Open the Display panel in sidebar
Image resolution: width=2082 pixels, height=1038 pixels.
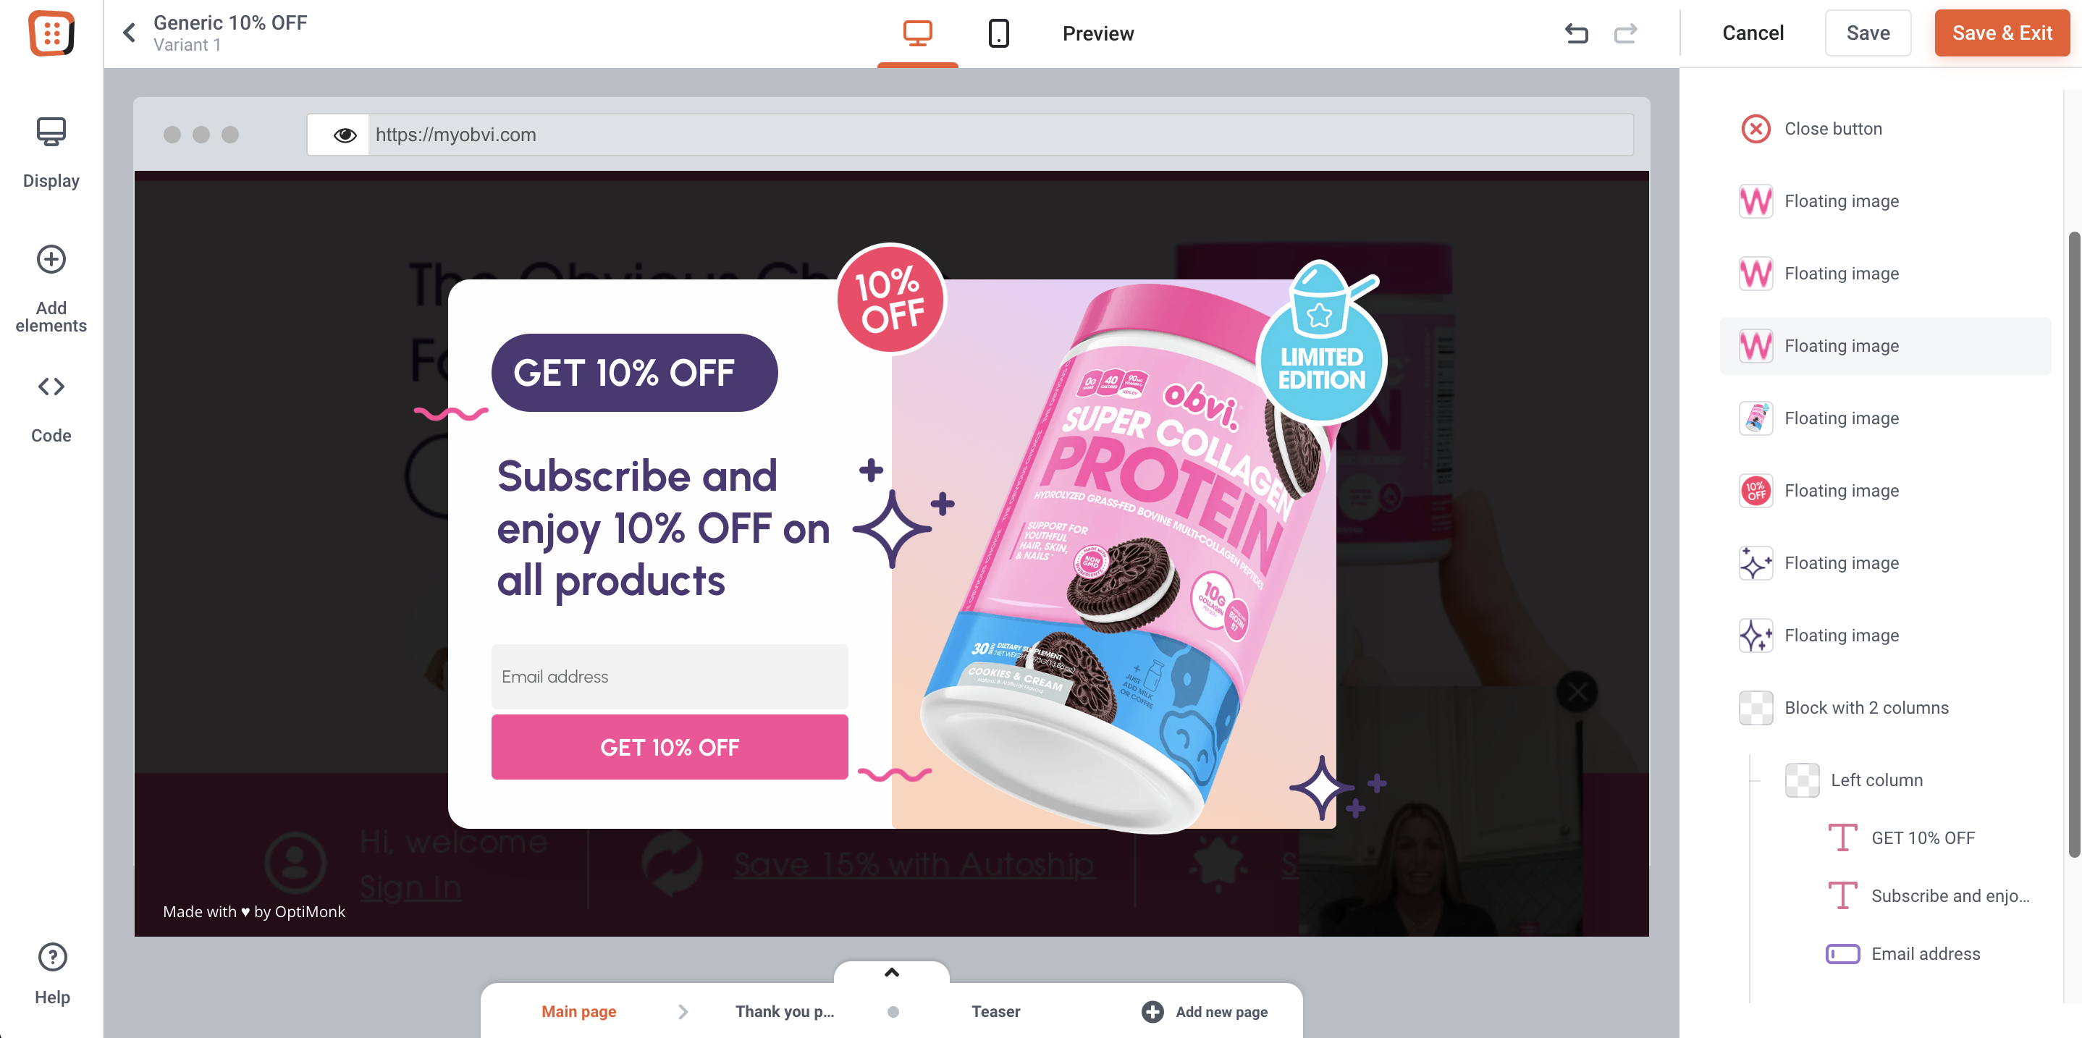click(x=51, y=152)
